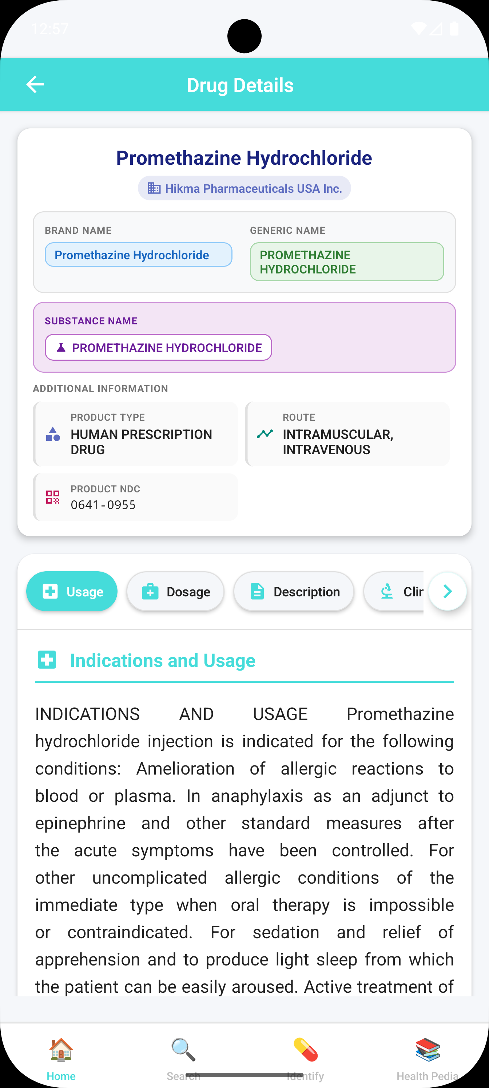The image size is (489, 1088).
Task: Open the Description section
Action: 294,591
